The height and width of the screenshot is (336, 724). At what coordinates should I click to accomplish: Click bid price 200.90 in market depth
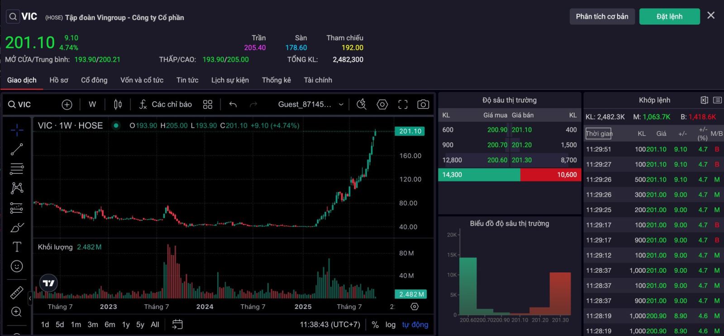point(497,130)
